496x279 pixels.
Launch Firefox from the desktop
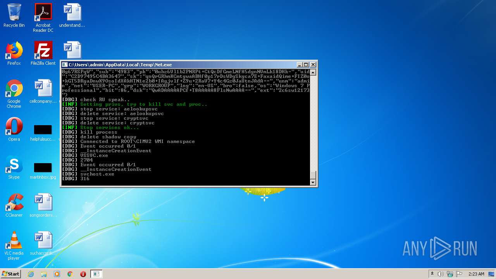click(14, 53)
